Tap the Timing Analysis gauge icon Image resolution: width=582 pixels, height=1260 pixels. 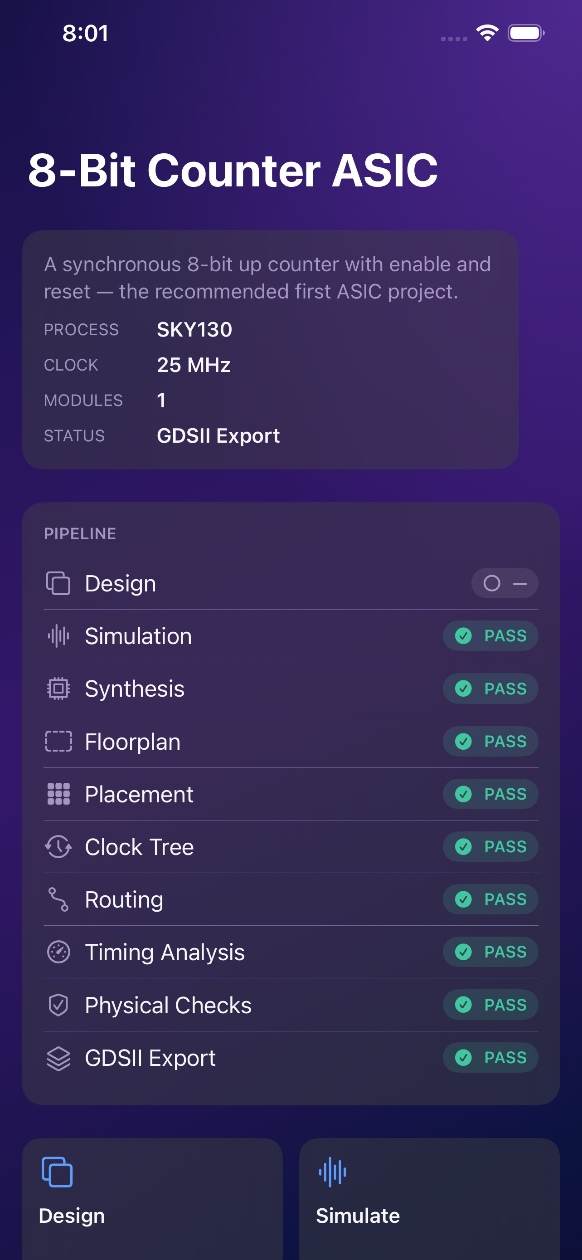(58, 952)
